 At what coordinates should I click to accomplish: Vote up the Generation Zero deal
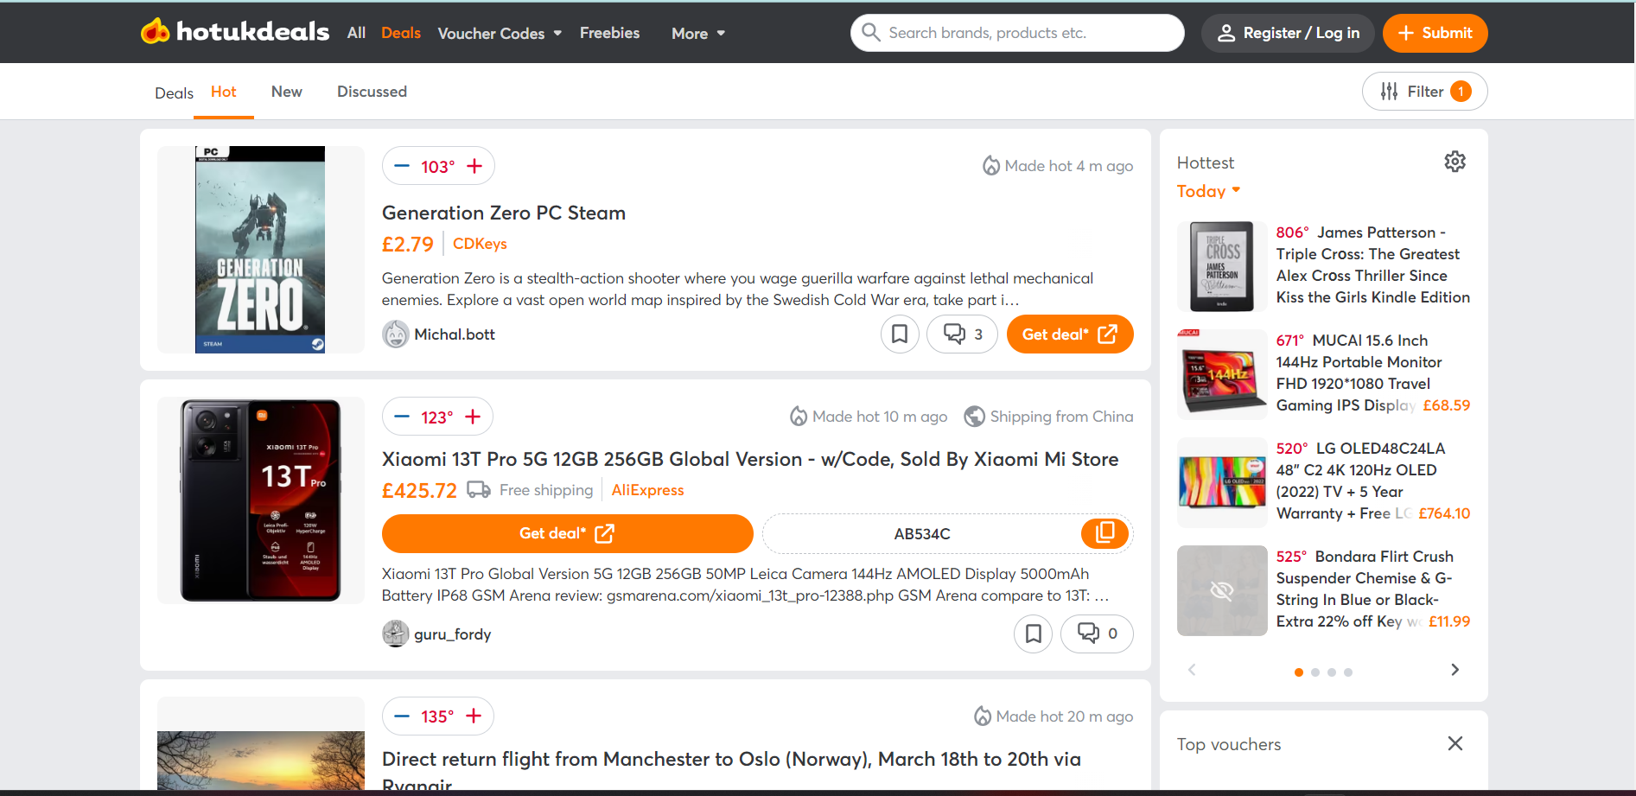tap(474, 166)
